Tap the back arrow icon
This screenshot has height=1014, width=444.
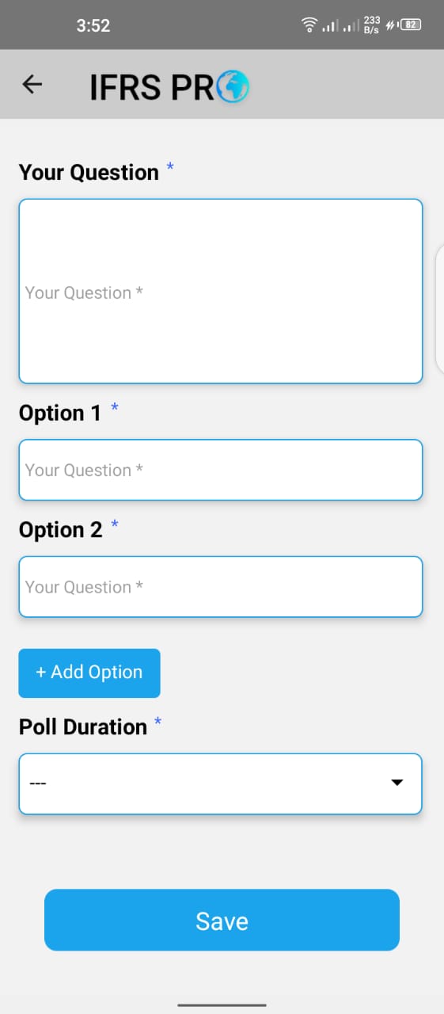coord(32,84)
